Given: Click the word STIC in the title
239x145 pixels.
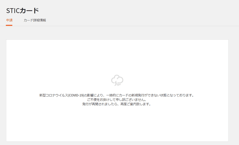Looking at the screenshot, I should pyautogui.click(x=13, y=11).
